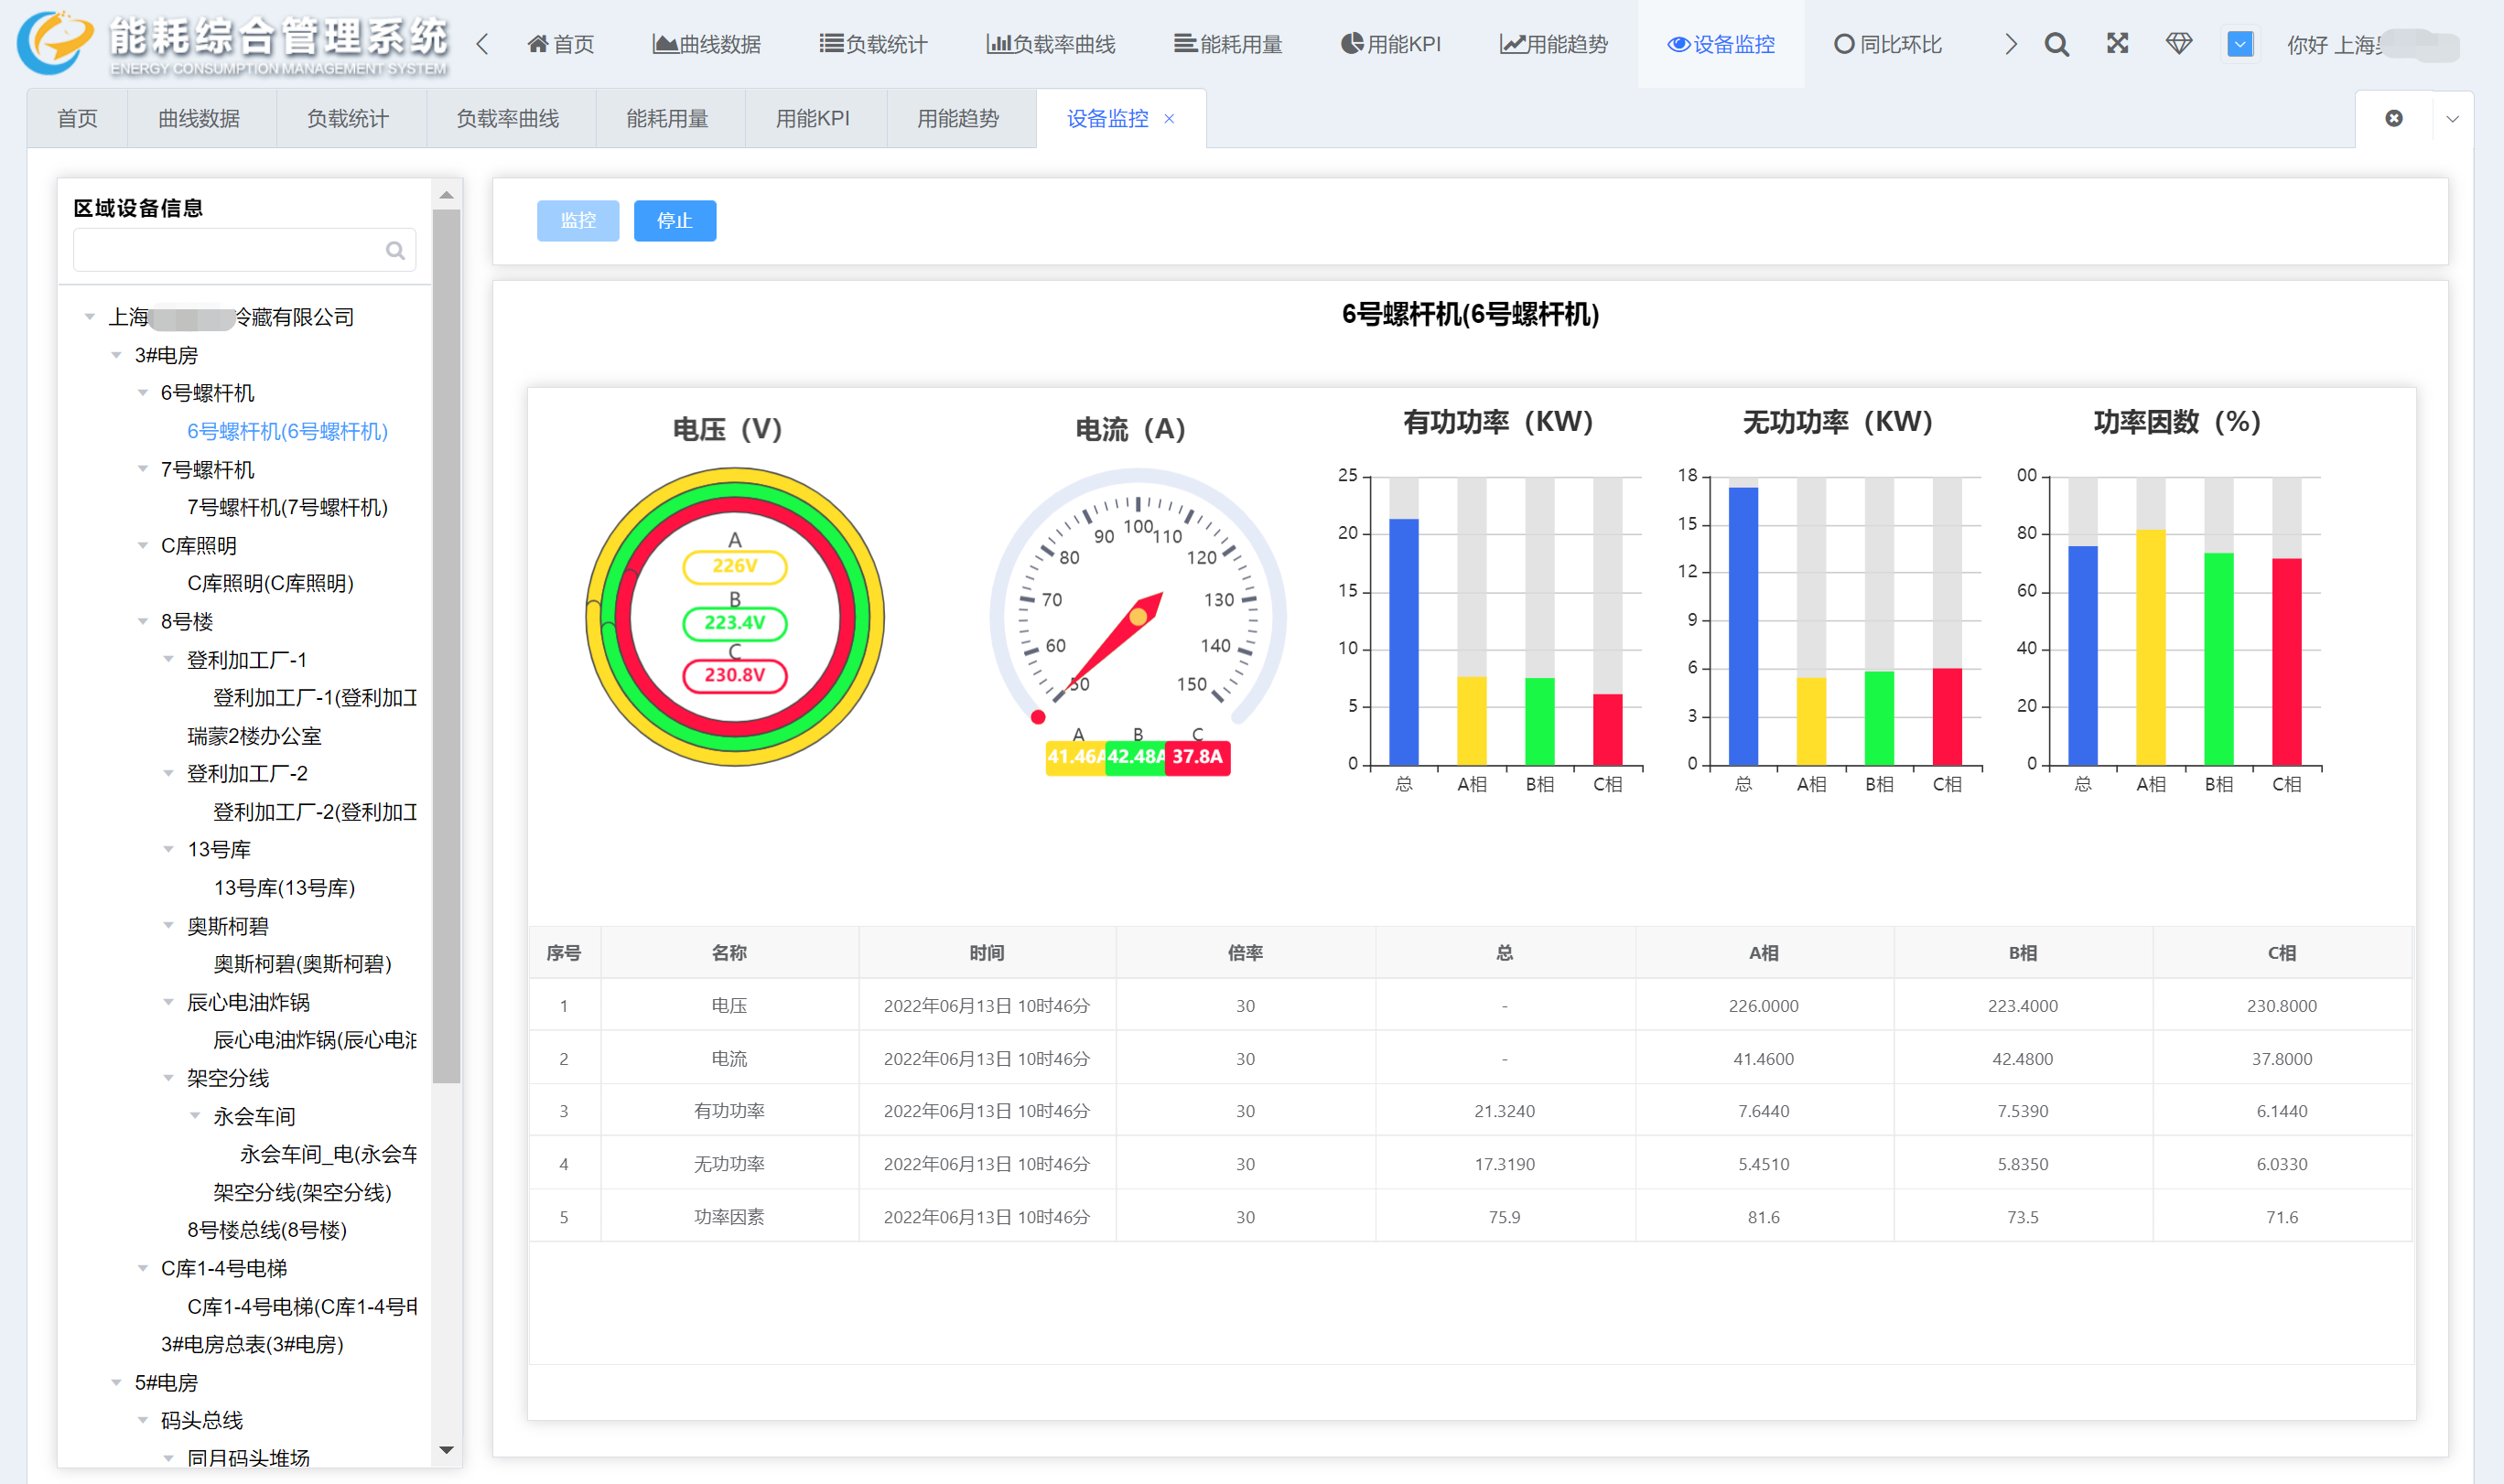Click the blue 总 bar in 有功功率 chart
The image size is (2504, 1484).
pos(1403,641)
